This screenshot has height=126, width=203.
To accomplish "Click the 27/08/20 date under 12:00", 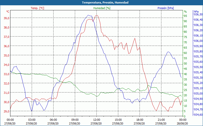I will coord(96,123).
